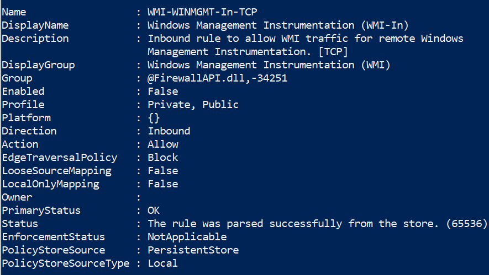
Task: Click the @FirewallAPI.dll,-34251 group value
Action: point(217,78)
